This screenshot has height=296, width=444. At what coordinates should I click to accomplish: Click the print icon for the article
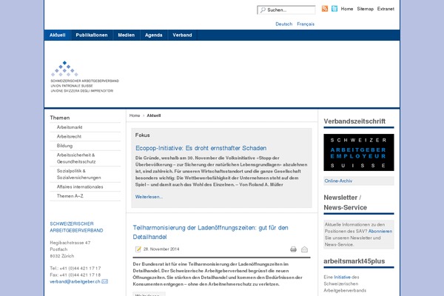pos(293,249)
